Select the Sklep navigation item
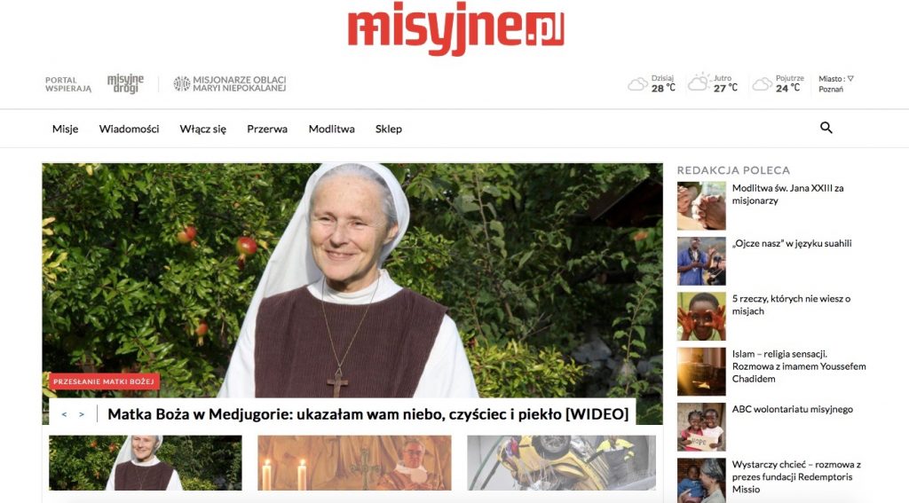Screen dimensions: 909x503 click(389, 129)
